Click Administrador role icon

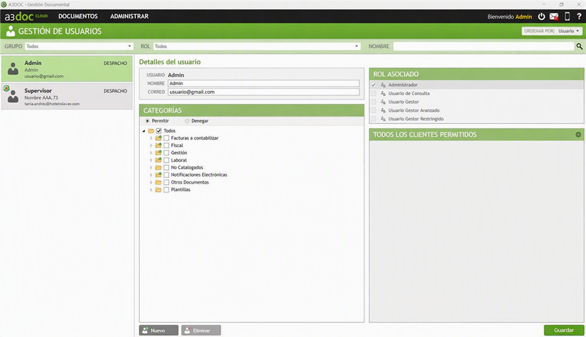pos(383,85)
